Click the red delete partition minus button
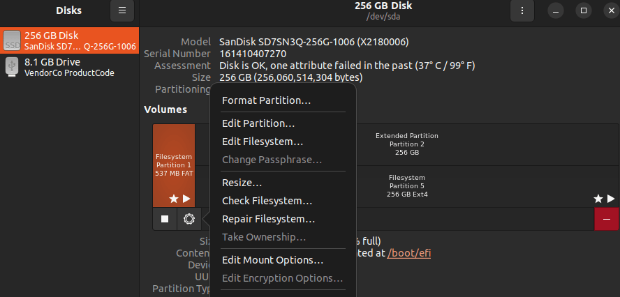Image resolution: width=620 pixels, height=297 pixels. tap(607, 219)
